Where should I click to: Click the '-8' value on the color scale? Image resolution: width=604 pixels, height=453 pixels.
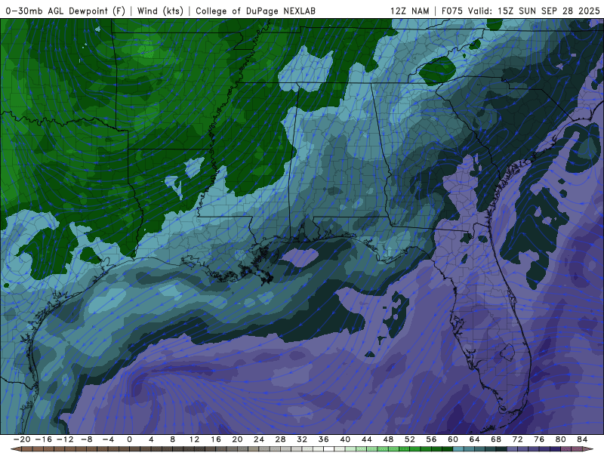86,439
